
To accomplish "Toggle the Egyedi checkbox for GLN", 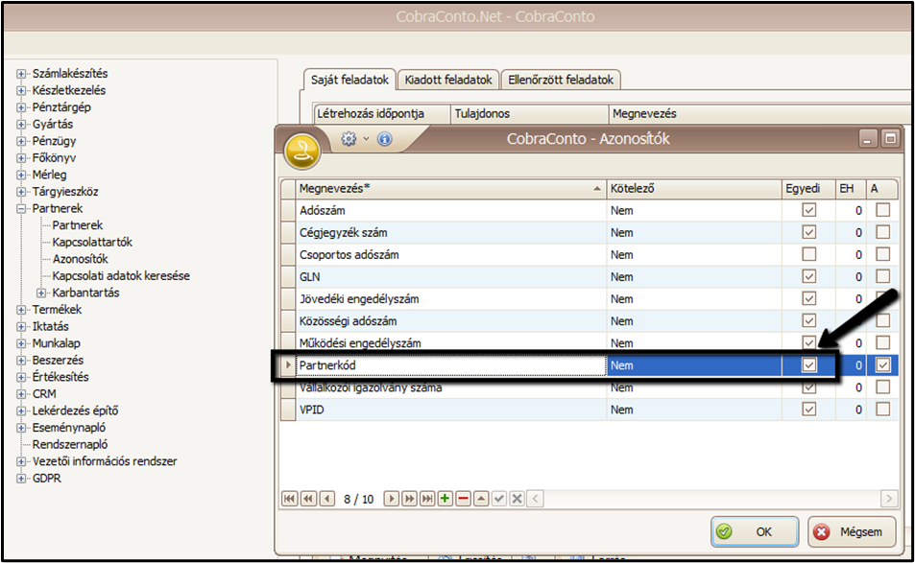I will point(808,276).
